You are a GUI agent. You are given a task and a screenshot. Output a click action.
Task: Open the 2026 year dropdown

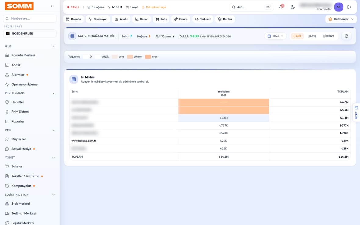coord(275,36)
